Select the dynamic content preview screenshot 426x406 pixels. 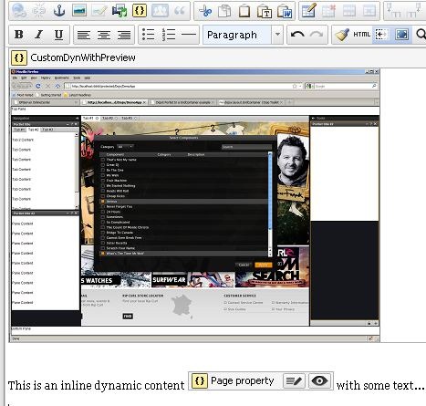194,205
